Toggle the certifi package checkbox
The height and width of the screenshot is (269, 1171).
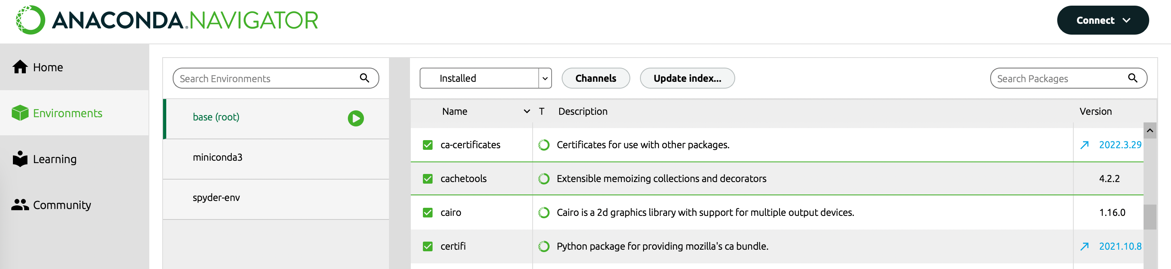click(427, 246)
